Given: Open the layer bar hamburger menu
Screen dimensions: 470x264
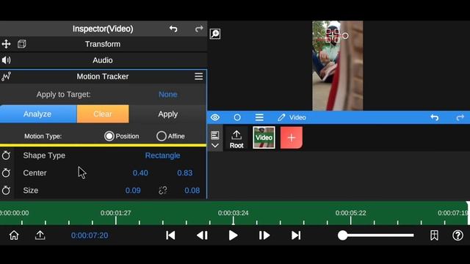Looking at the screenshot, I should click(x=259, y=117).
